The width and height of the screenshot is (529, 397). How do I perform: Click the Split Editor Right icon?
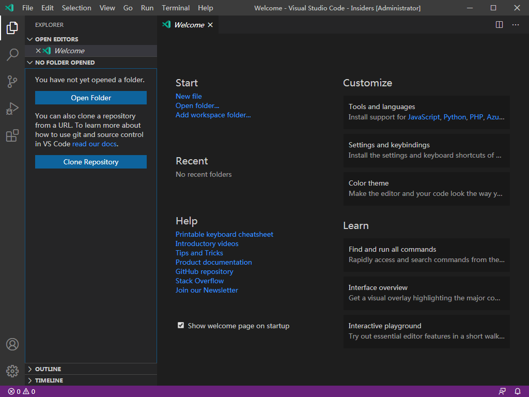500,25
